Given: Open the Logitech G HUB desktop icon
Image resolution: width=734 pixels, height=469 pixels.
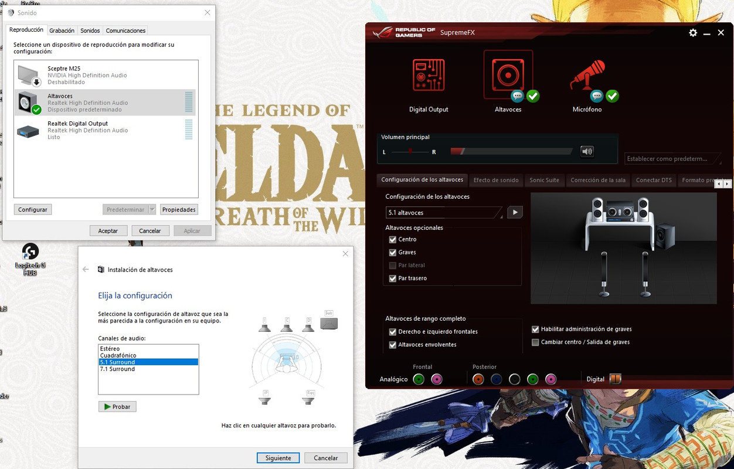Looking at the screenshot, I should click(30, 260).
